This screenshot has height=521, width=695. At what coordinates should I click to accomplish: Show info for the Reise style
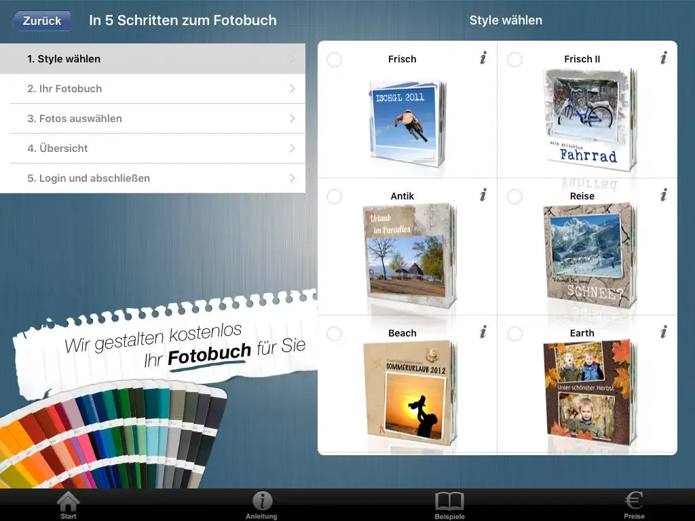664,195
